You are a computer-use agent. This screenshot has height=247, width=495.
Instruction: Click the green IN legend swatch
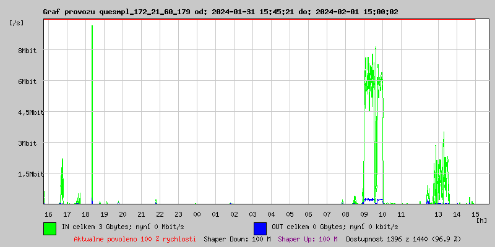49,228
